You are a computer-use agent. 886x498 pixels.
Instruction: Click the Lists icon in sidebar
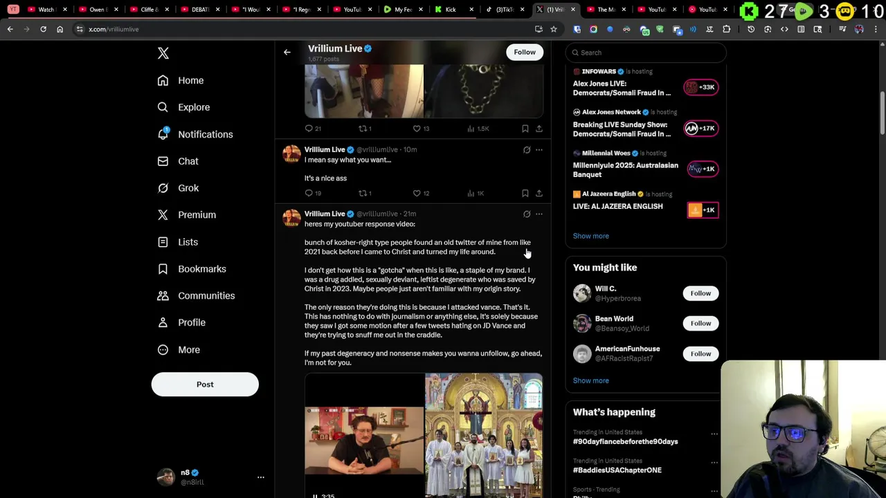[163, 242]
